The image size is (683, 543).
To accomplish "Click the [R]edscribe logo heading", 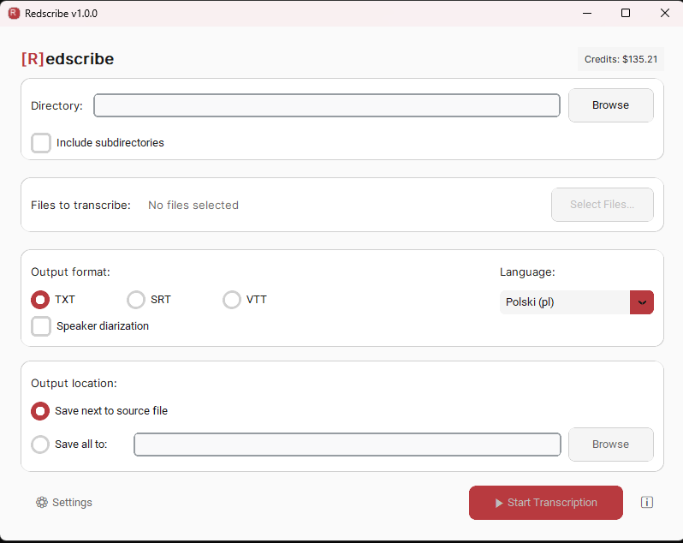I will (68, 59).
